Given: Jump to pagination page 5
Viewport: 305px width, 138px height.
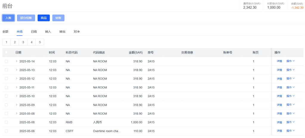Looking at the screenshot, I should [x=40, y=42].
